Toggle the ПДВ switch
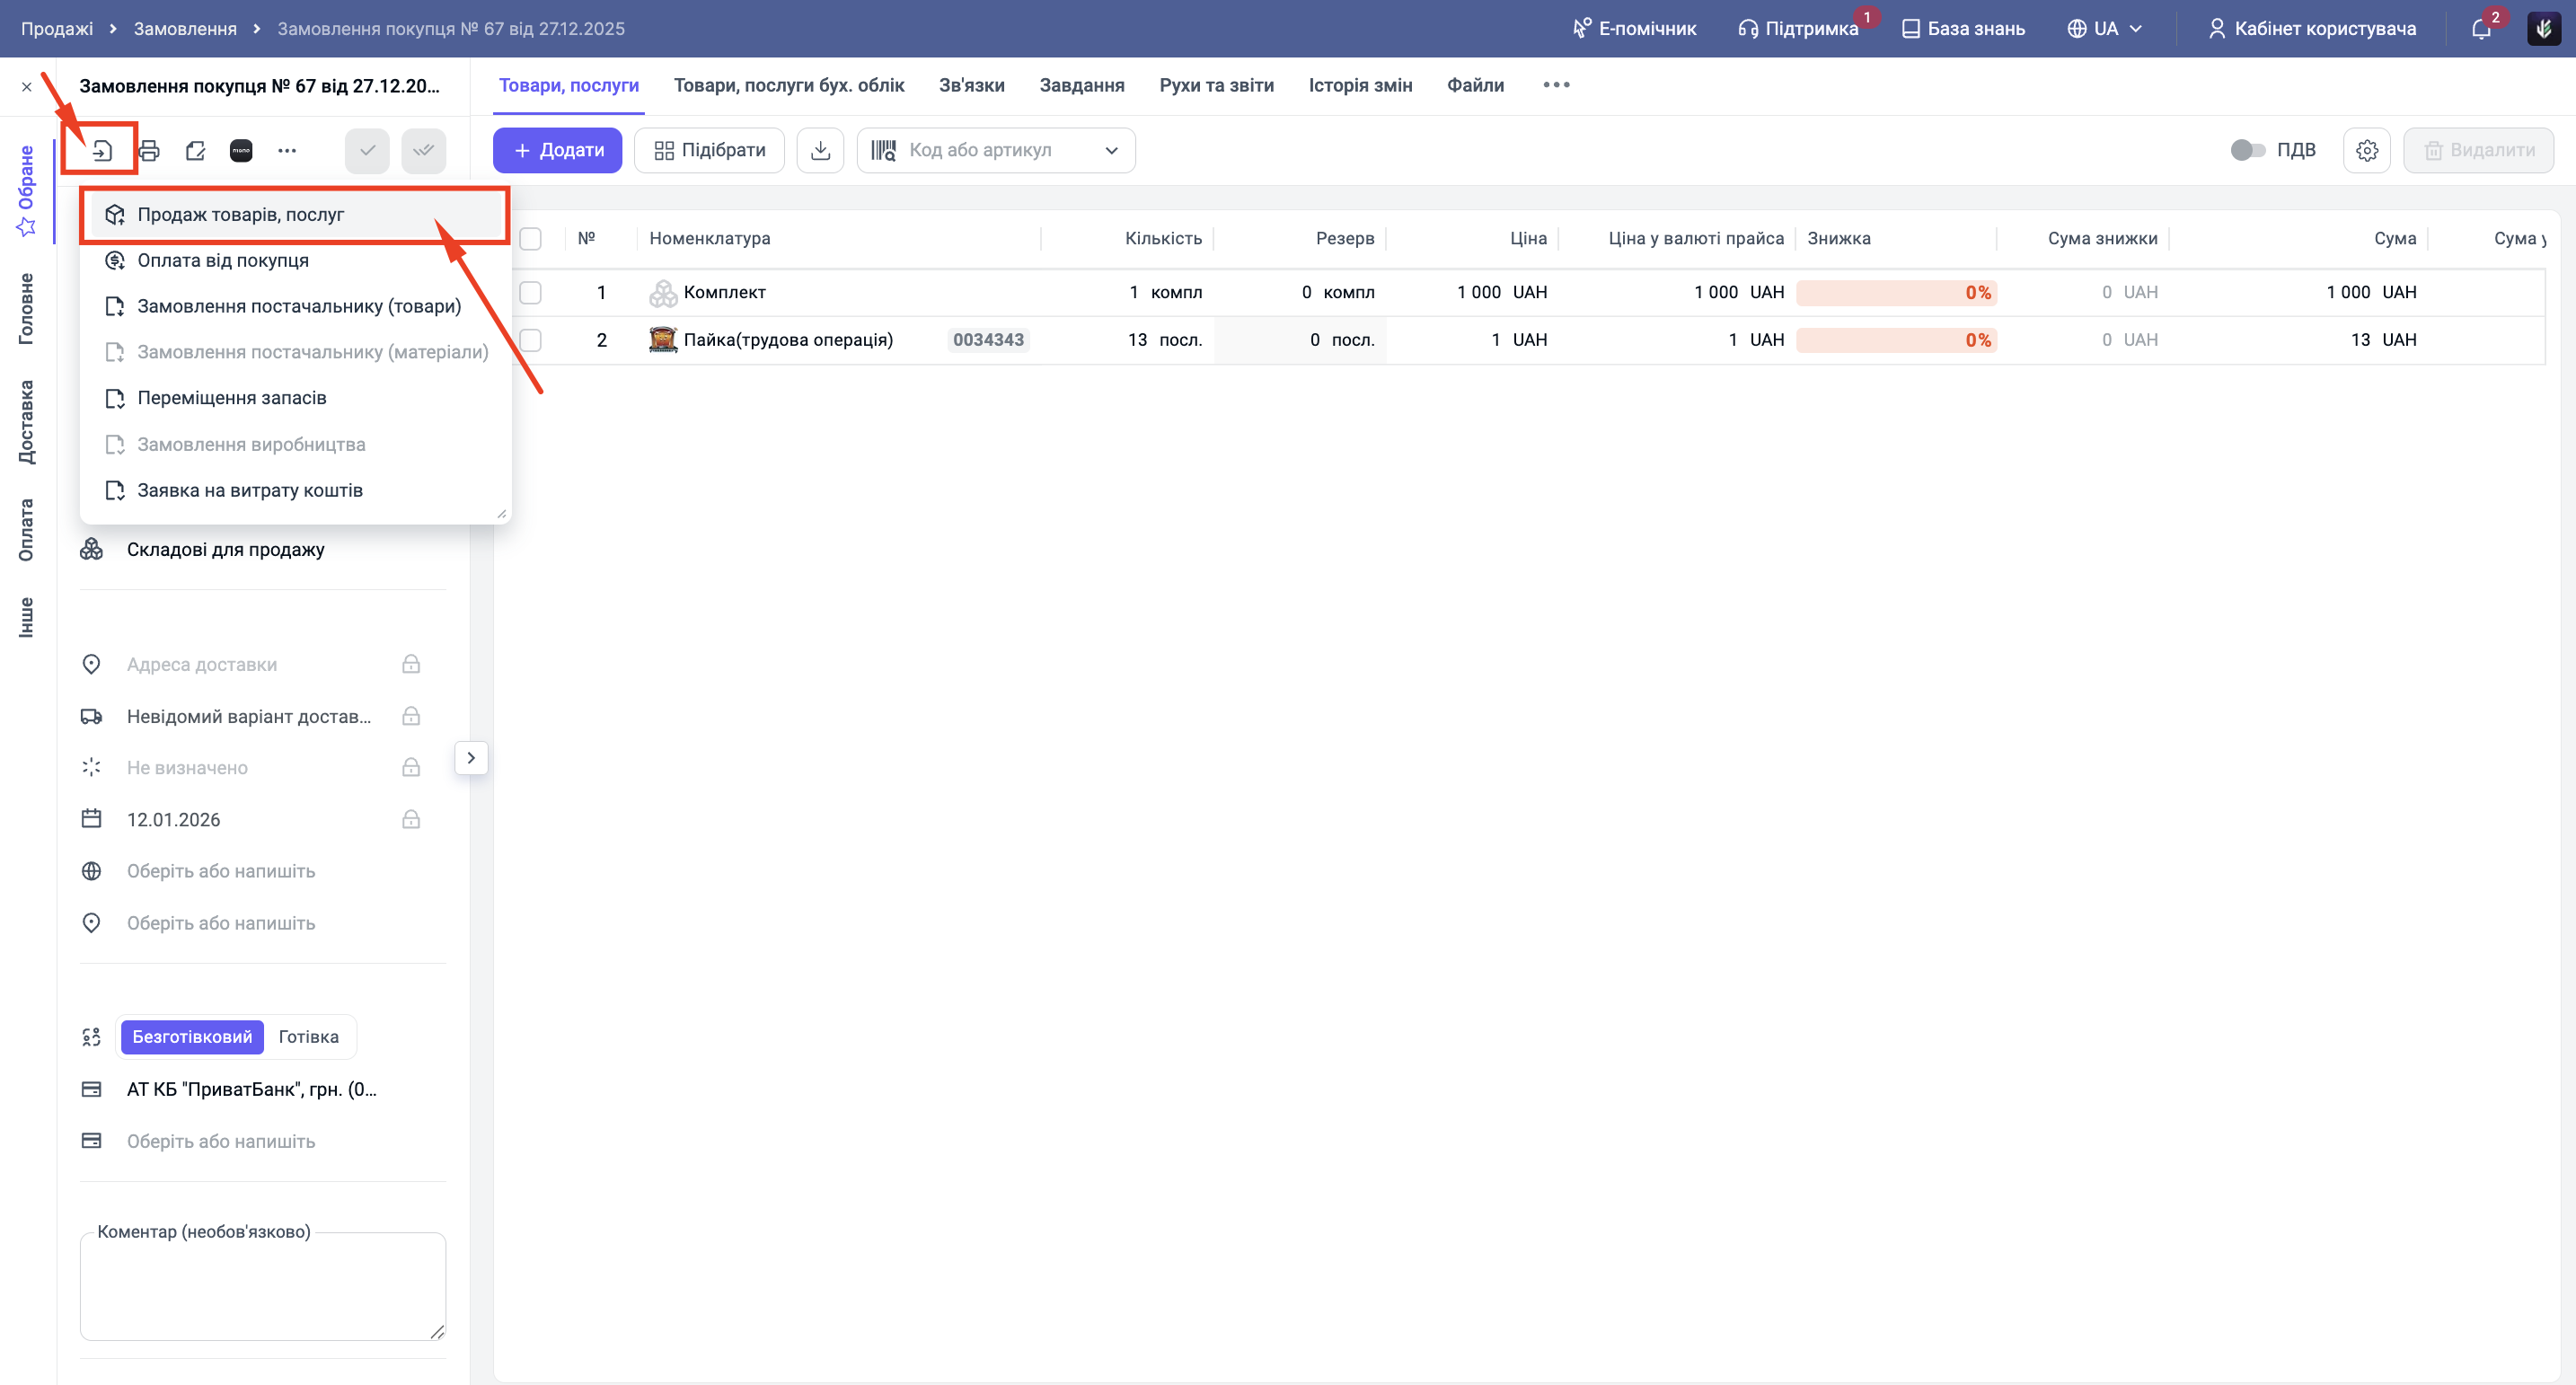2576x1385 pixels. pos(2246,150)
